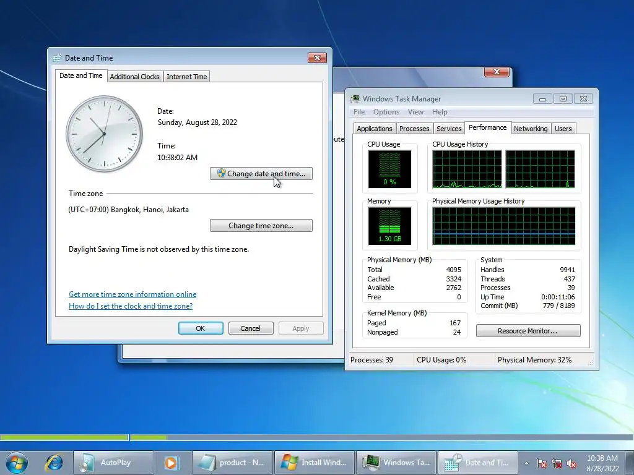Open Task Manager Options menu
This screenshot has width=634, height=475.
click(x=386, y=112)
